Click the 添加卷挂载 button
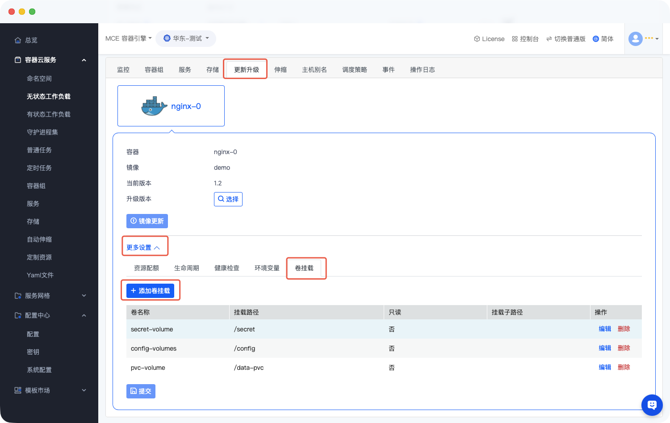 (150, 291)
